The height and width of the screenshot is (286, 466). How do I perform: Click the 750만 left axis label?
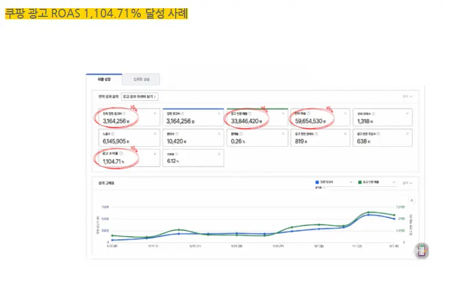tap(105, 207)
